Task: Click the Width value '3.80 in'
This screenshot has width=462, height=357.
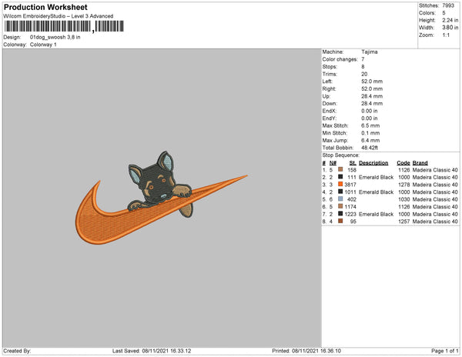Action: pos(450,28)
